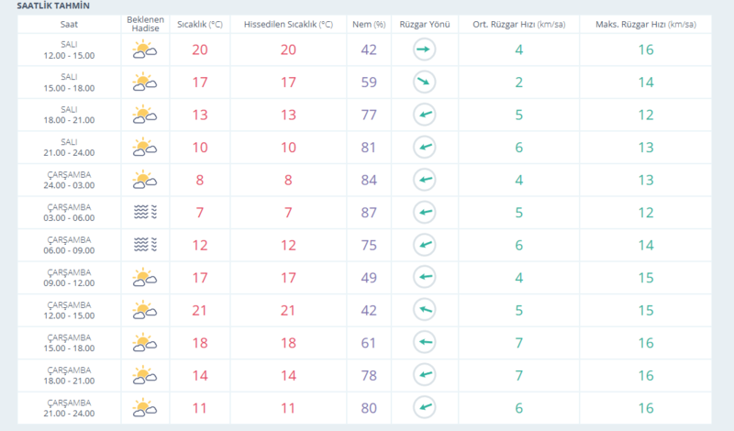Click the Sıcaklık (°C) column header

tap(199, 23)
